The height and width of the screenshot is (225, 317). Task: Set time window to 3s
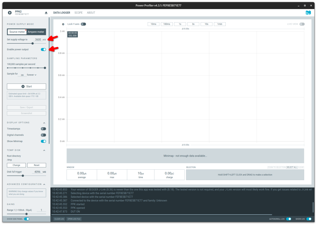point(193,24)
